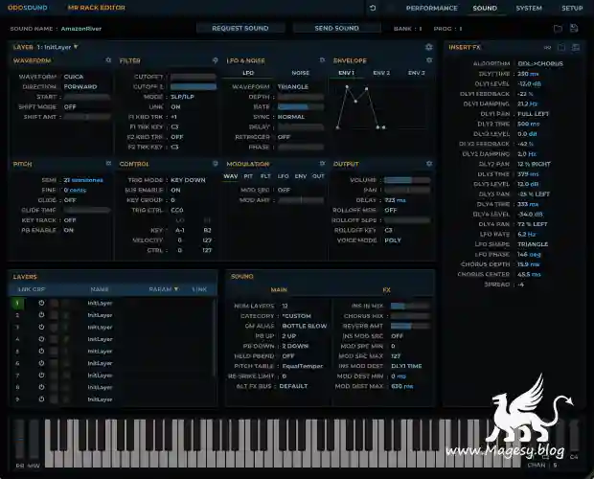Click the Insert FX paste icon
The height and width of the screenshot is (479, 594).
click(x=576, y=47)
